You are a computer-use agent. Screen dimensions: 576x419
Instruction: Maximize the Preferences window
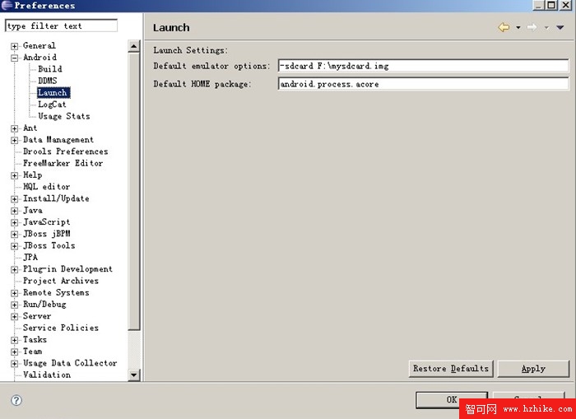551,5
